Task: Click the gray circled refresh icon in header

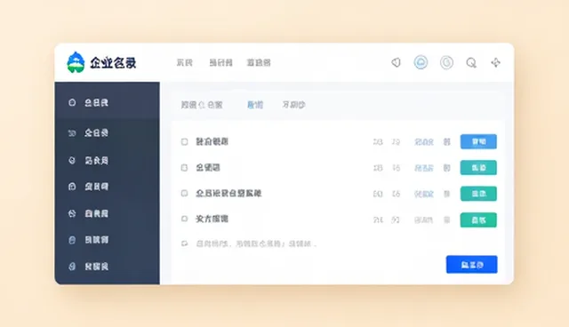Action: (x=446, y=62)
